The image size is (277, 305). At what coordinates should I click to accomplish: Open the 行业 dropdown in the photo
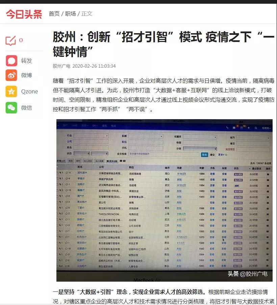tap(91, 136)
